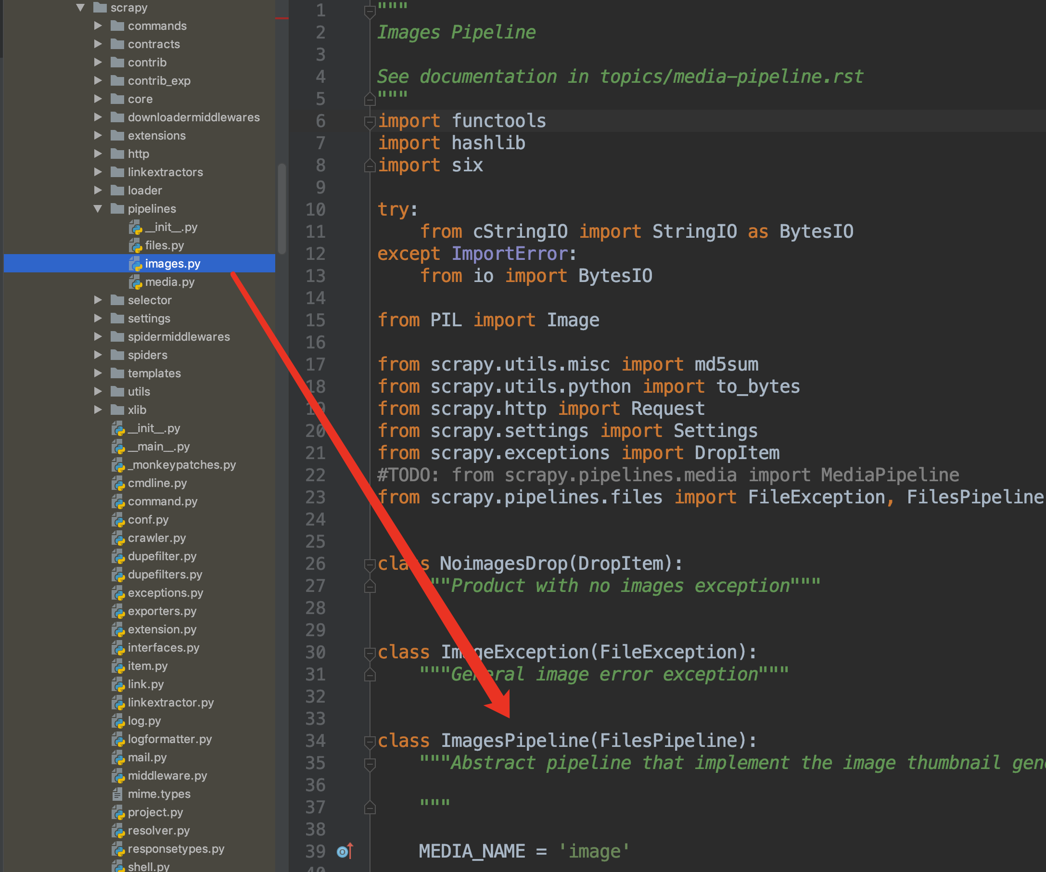Viewport: 1046px width, 872px height.
Task: Click the contrib_exp folder icon
Action: coord(117,81)
